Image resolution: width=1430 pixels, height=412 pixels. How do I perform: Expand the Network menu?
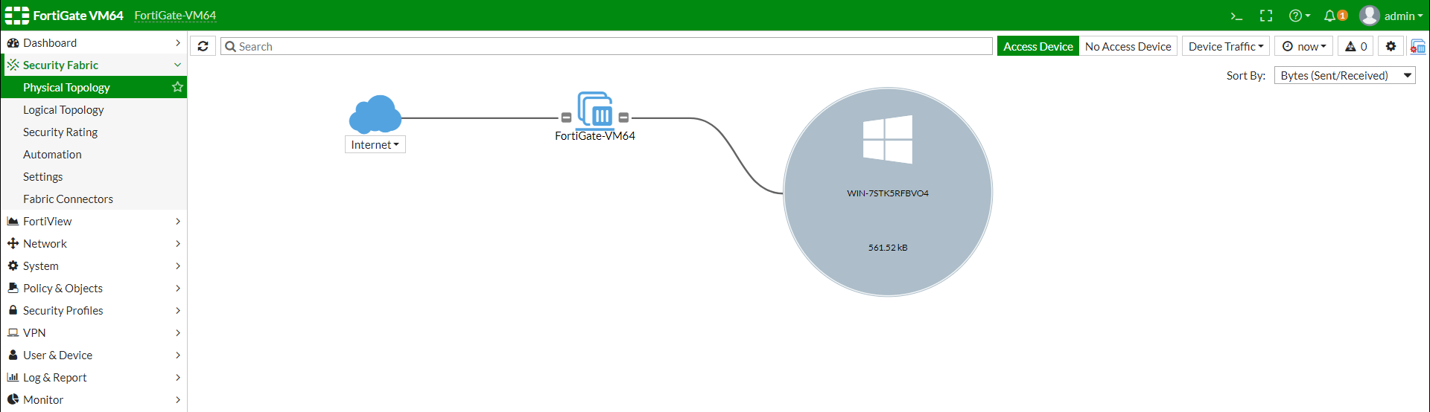pos(94,243)
